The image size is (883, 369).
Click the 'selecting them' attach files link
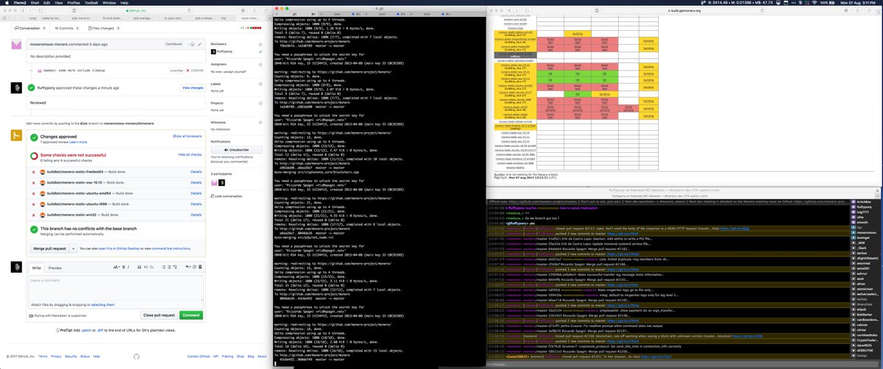tap(102, 305)
